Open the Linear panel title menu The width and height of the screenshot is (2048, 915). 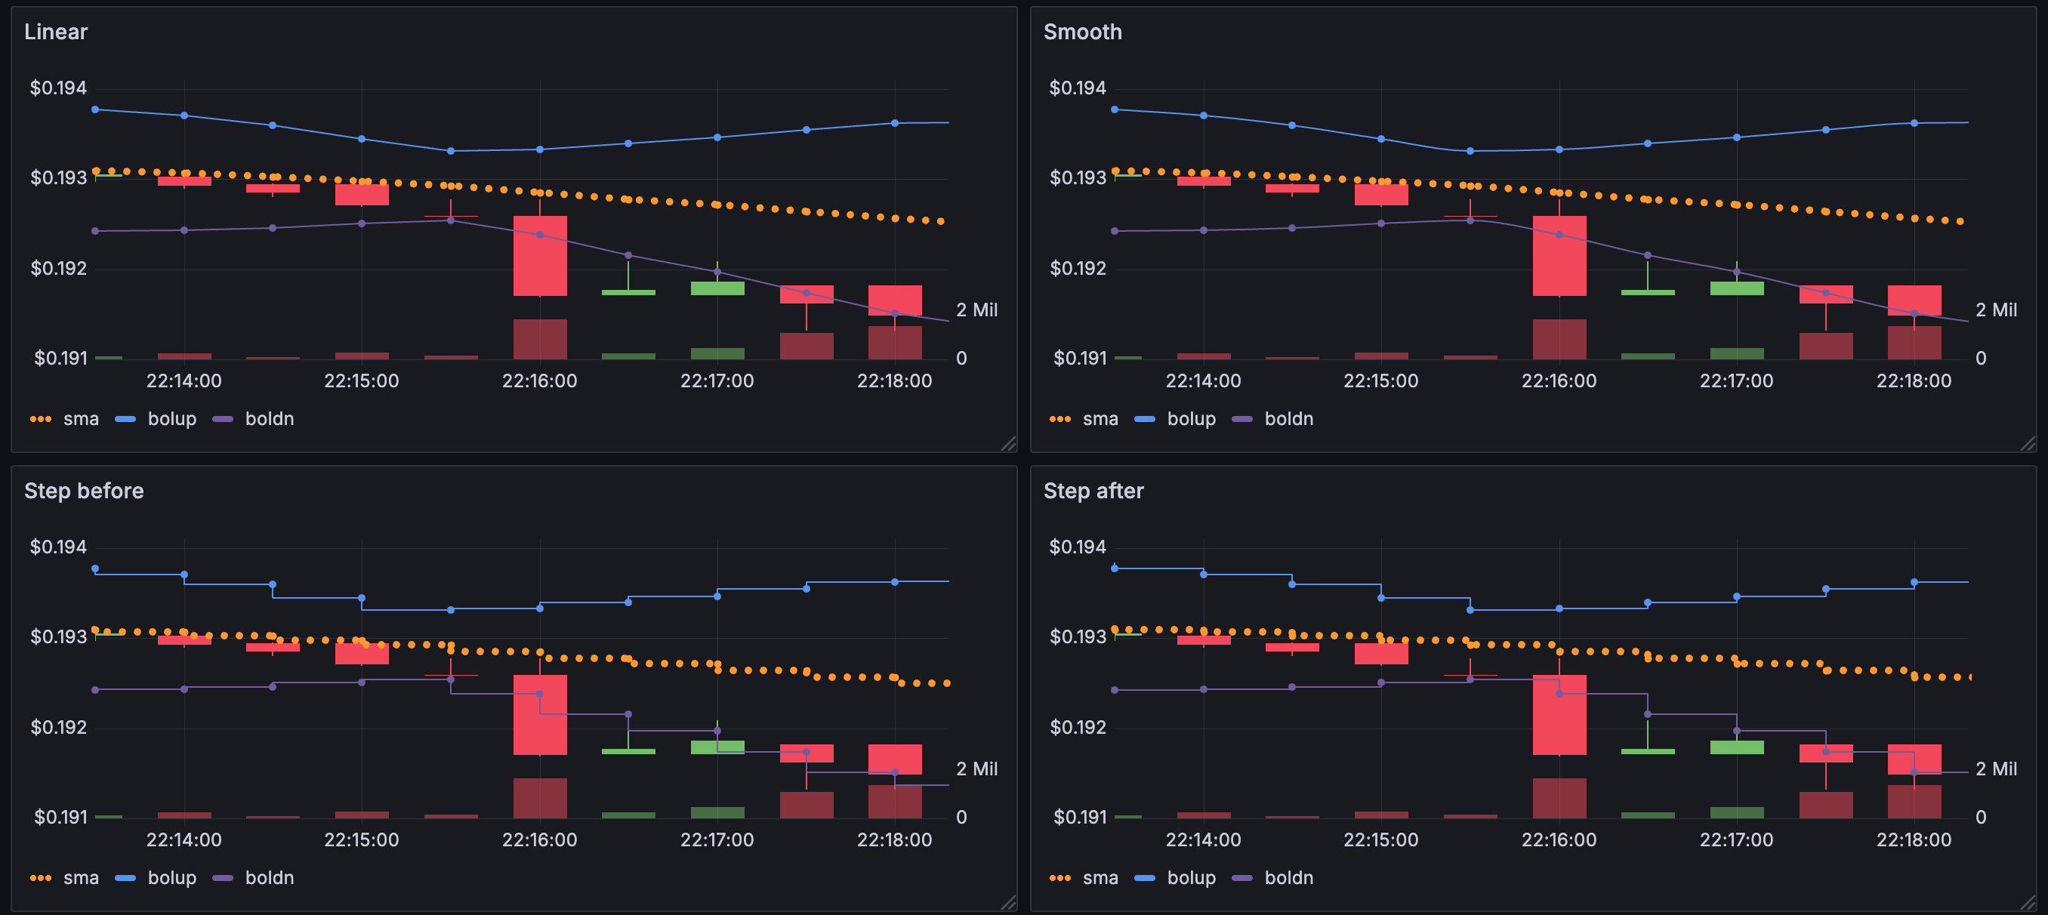(x=55, y=32)
